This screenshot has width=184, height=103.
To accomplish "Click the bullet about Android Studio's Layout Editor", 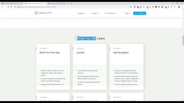I will click(x=88, y=78).
